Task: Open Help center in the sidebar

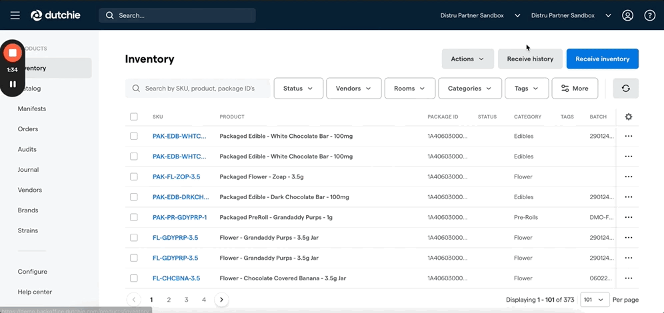Action: point(35,292)
